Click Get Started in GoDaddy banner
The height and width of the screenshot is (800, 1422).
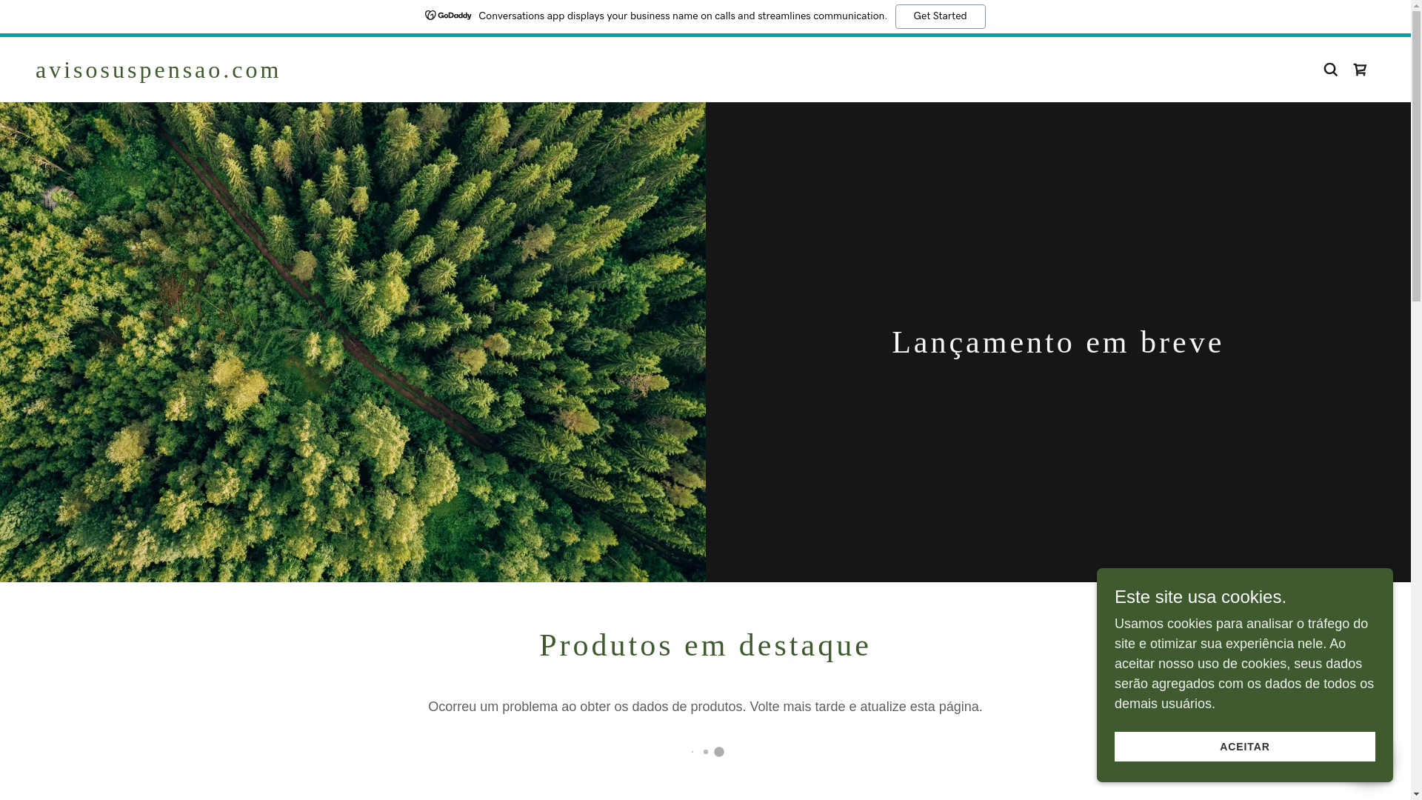coord(939,16)
